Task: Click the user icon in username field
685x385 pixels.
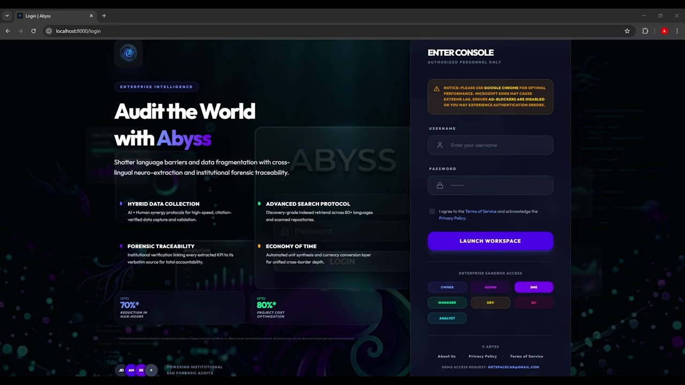Action: coord(440,145)
